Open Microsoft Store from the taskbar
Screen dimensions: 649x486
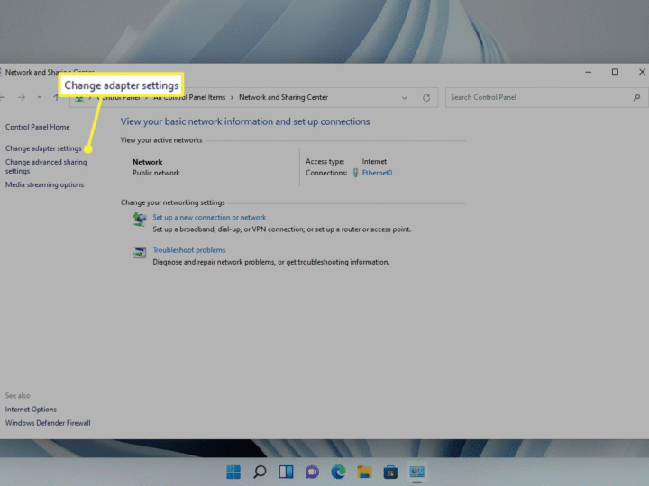point(390,472)
